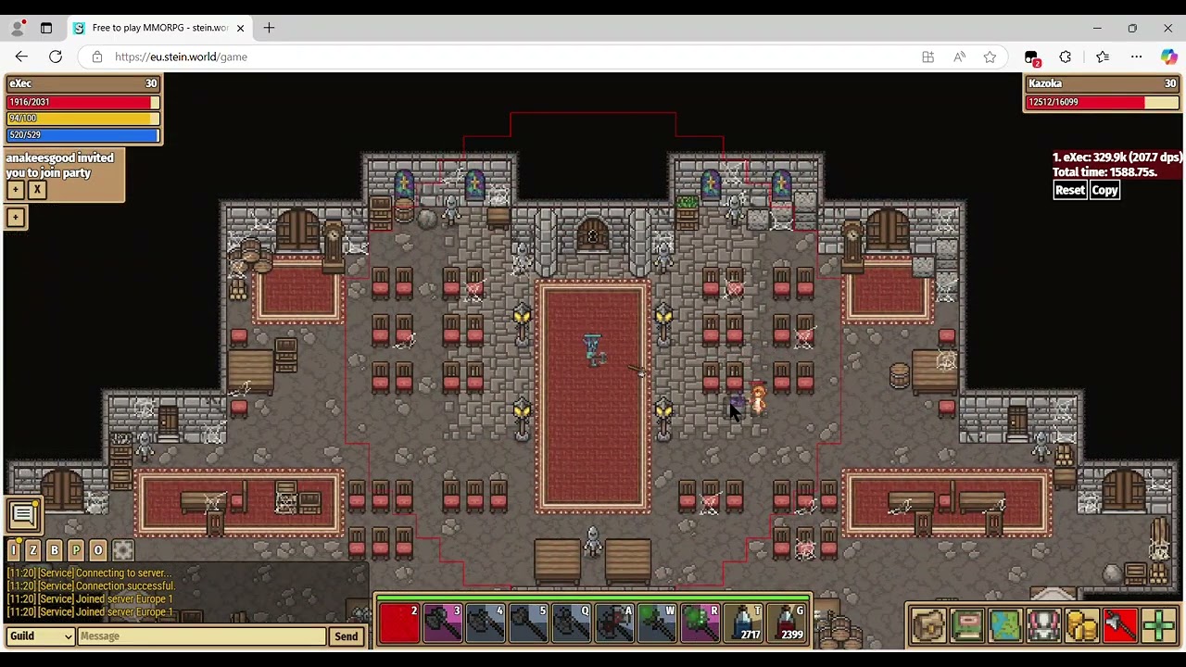Click the blue mana bar 520/529
The height and width of the screenshot is (667, 1186).
83,135
